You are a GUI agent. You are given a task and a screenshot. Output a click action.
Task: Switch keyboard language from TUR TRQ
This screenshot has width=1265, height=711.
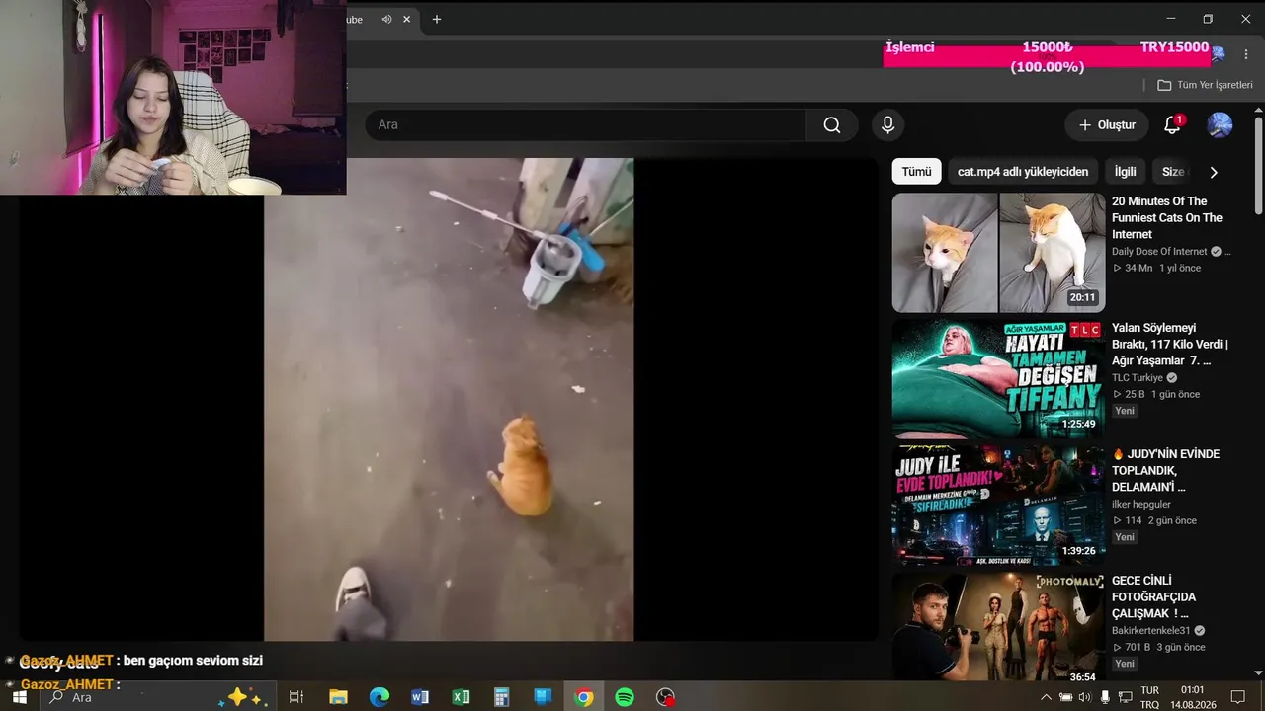tap(1150, 697)
